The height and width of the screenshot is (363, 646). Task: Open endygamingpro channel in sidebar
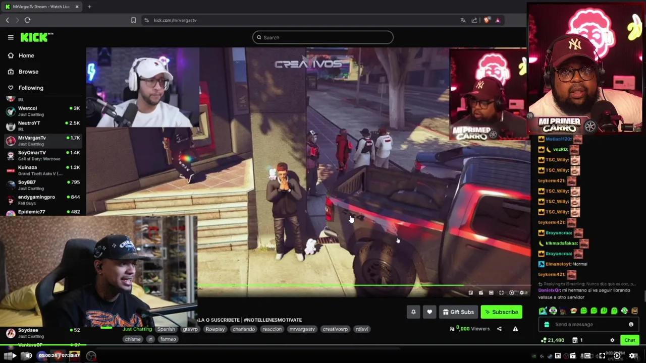tap(43, 200)
